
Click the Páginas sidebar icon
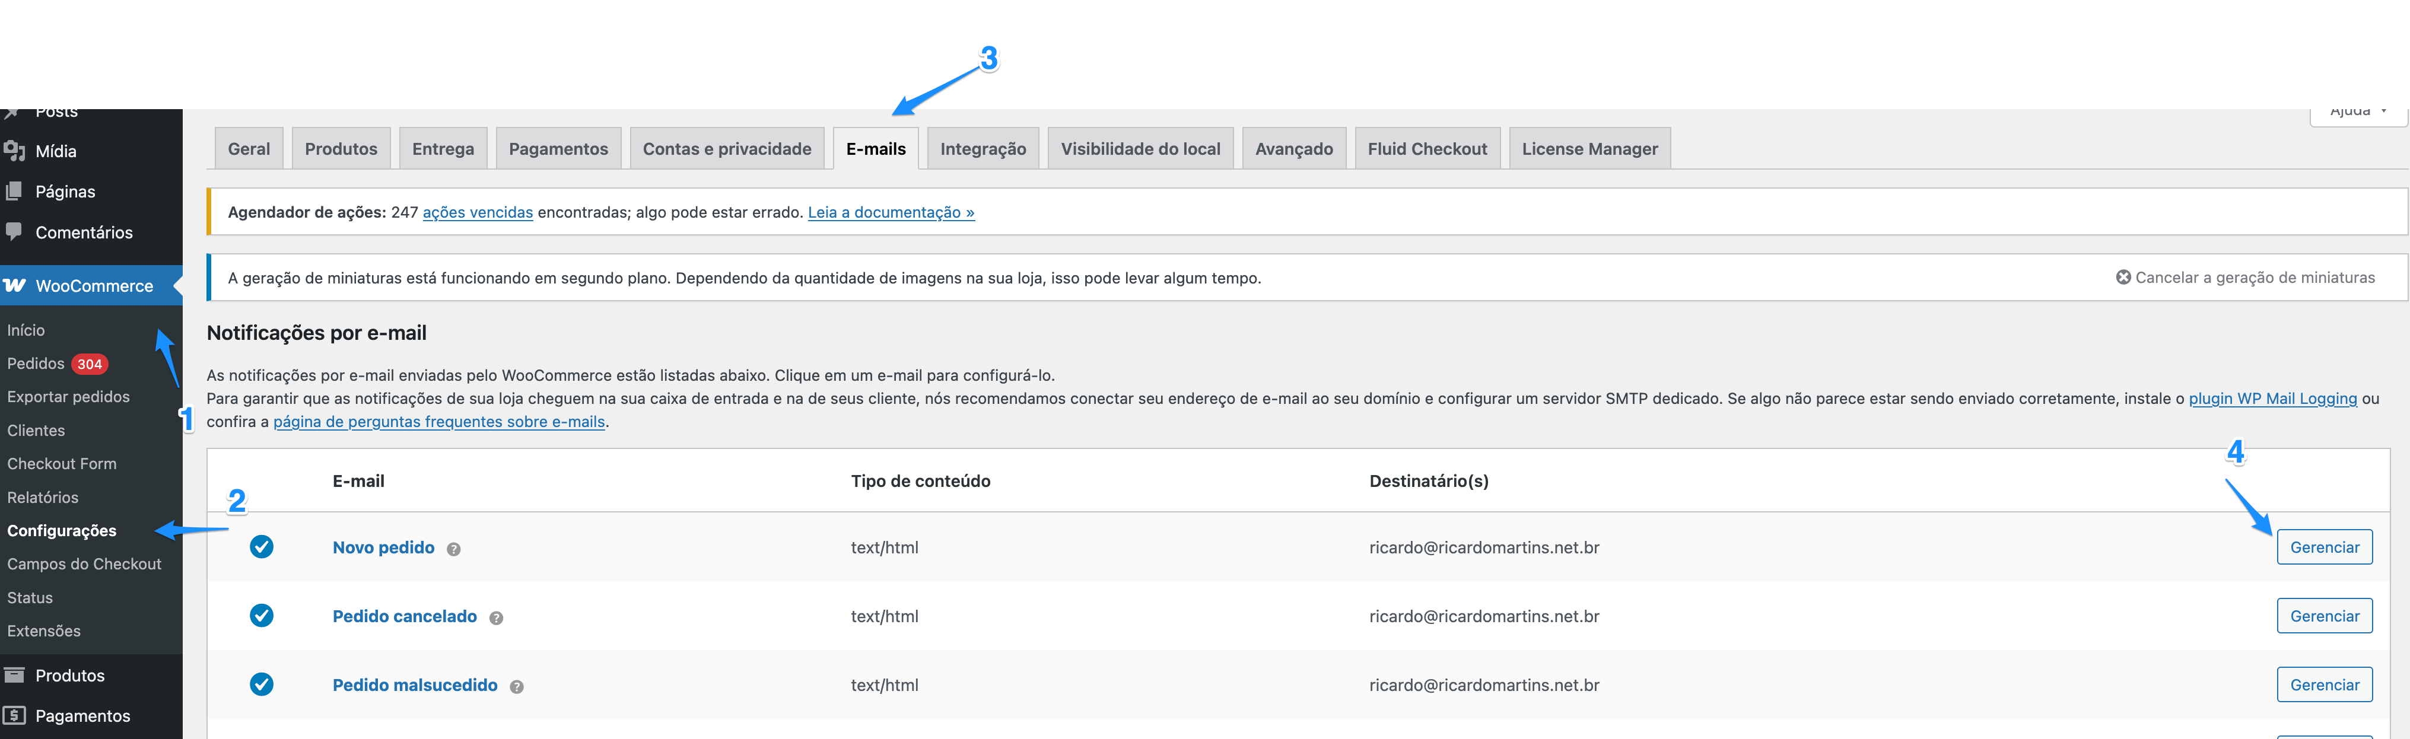pos(14,191)
